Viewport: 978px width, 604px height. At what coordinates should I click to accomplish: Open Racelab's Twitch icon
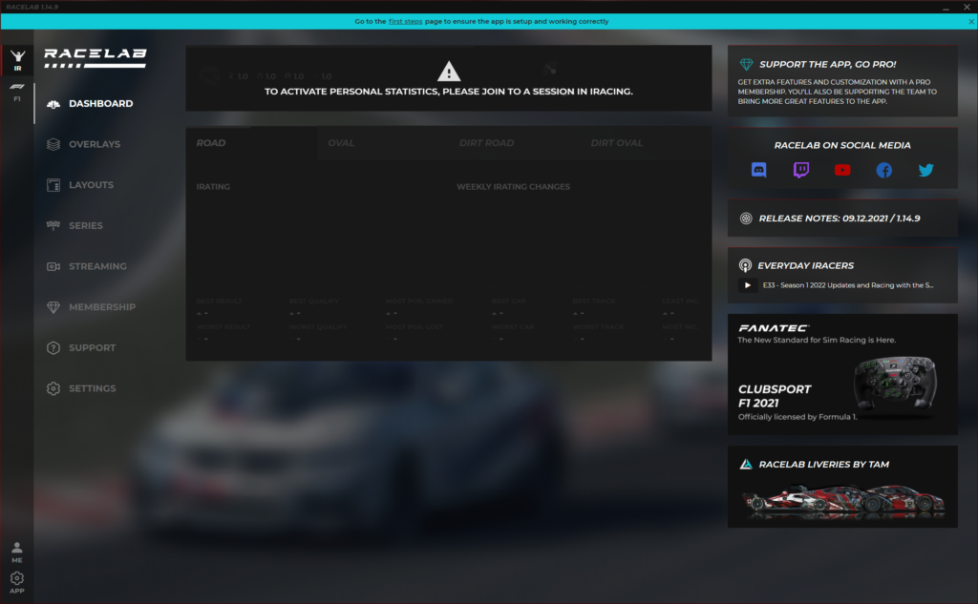[801, 170]
